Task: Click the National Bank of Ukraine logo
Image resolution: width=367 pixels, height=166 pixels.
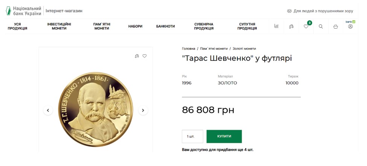Action: tap(24, 11)
